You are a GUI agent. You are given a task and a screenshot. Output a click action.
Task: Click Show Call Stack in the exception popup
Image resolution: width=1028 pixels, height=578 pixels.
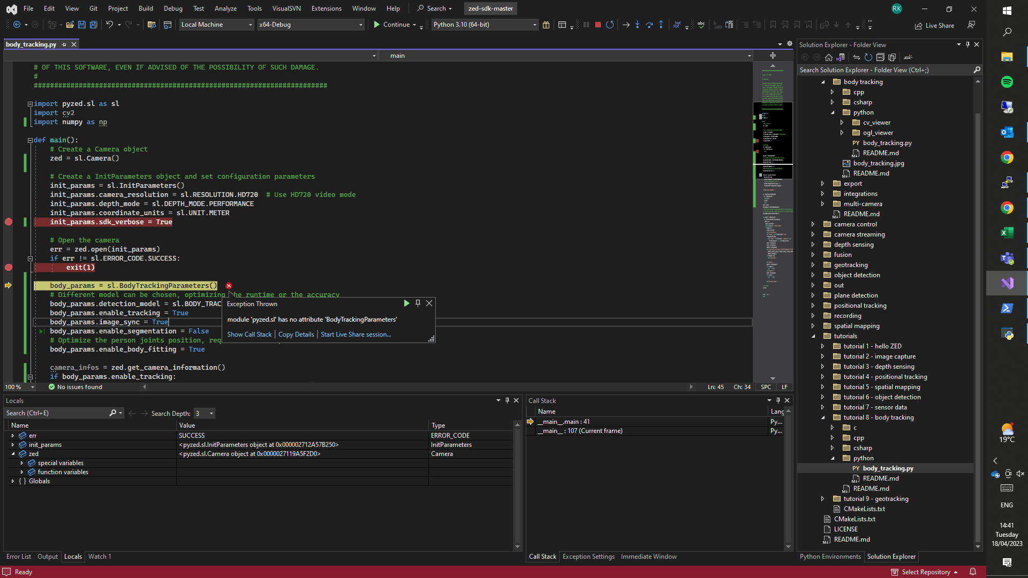pyautogui.click(x=250, y=334)
